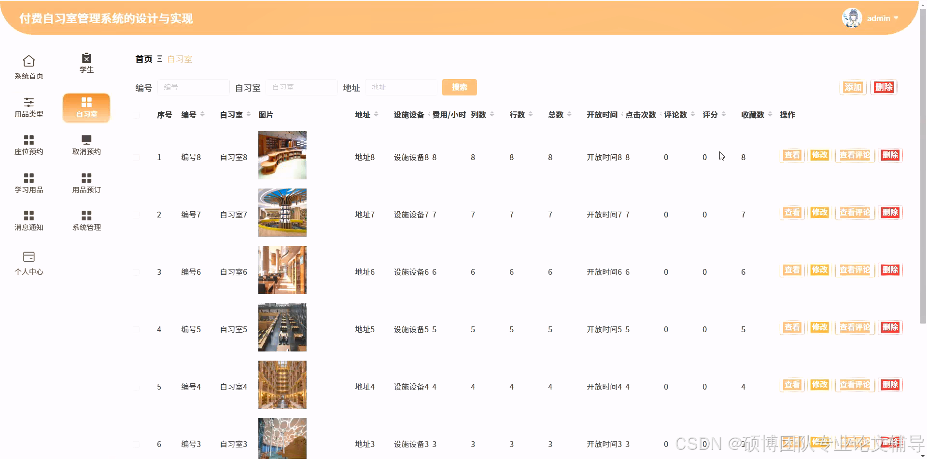Click 查看 for the 自习室8 row
Viewport: 927px width, 459px height.
(x=792, y=155)
